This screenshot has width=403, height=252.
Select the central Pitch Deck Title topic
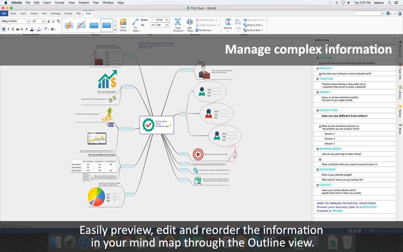point(157,125)
